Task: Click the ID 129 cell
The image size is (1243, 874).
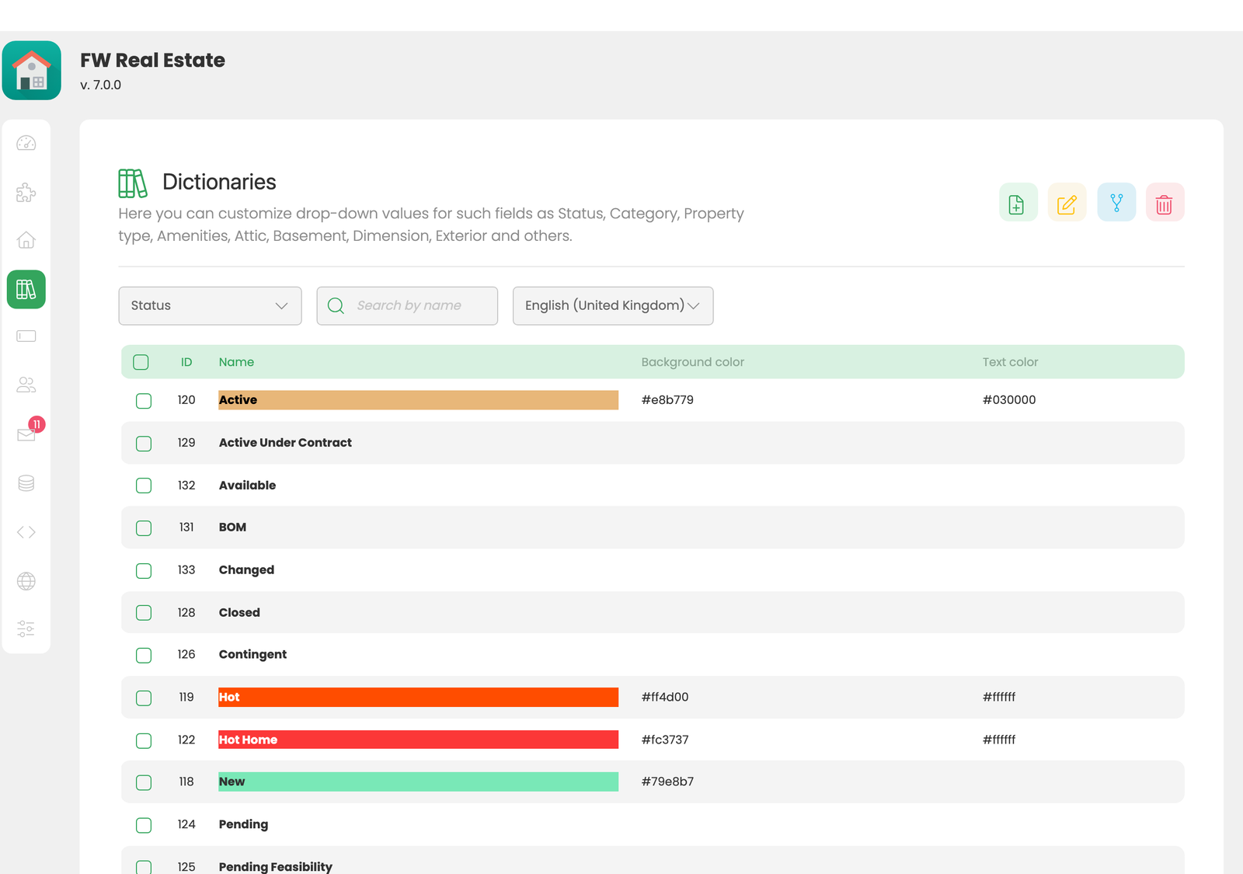Action: [x=186, y=443]
